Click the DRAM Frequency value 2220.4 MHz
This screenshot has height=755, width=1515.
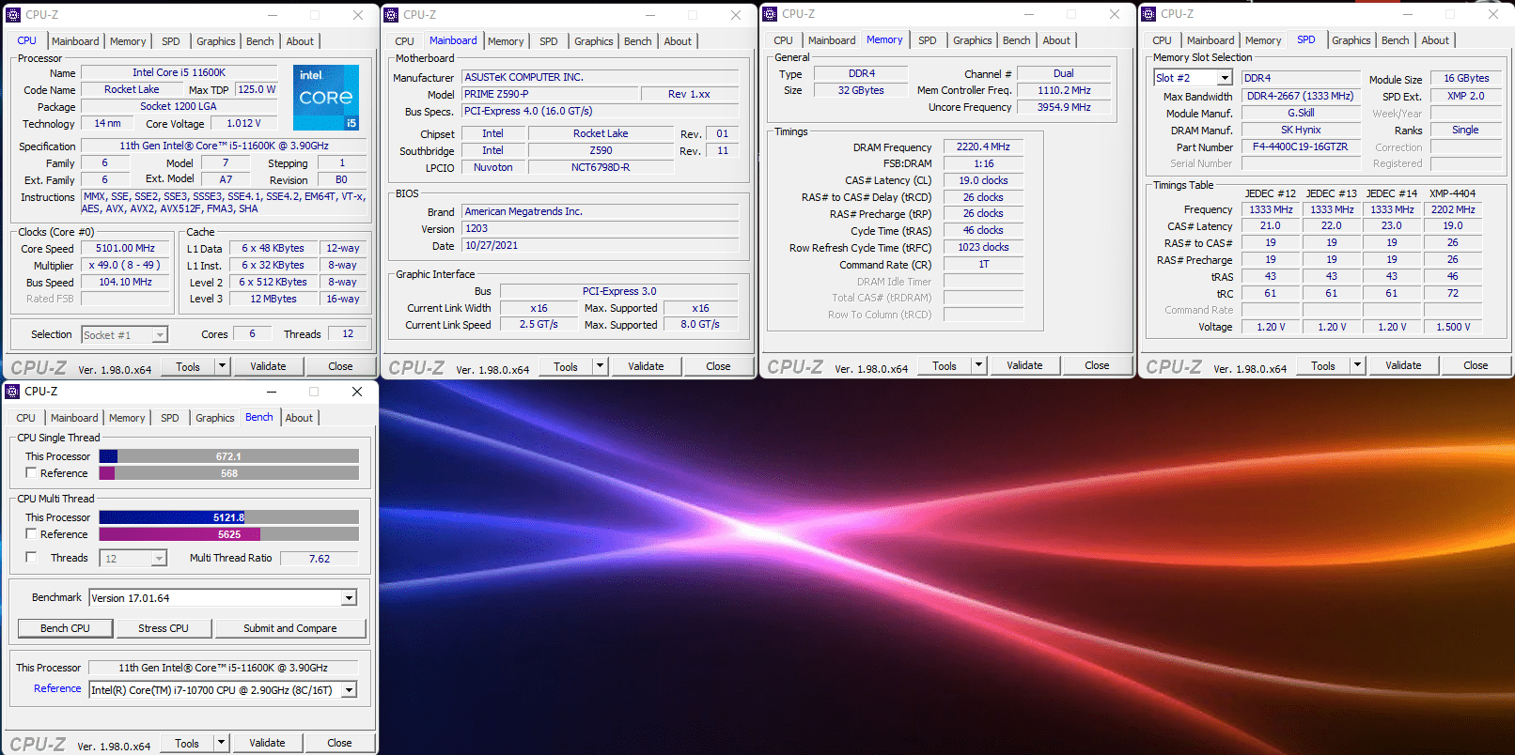(x=983, y=147)
